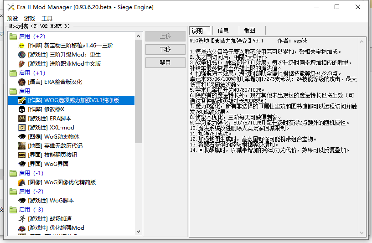The image size is (372, 243).
Task: Switch to the 截图 tab
Action: click(x=249, y=31)
